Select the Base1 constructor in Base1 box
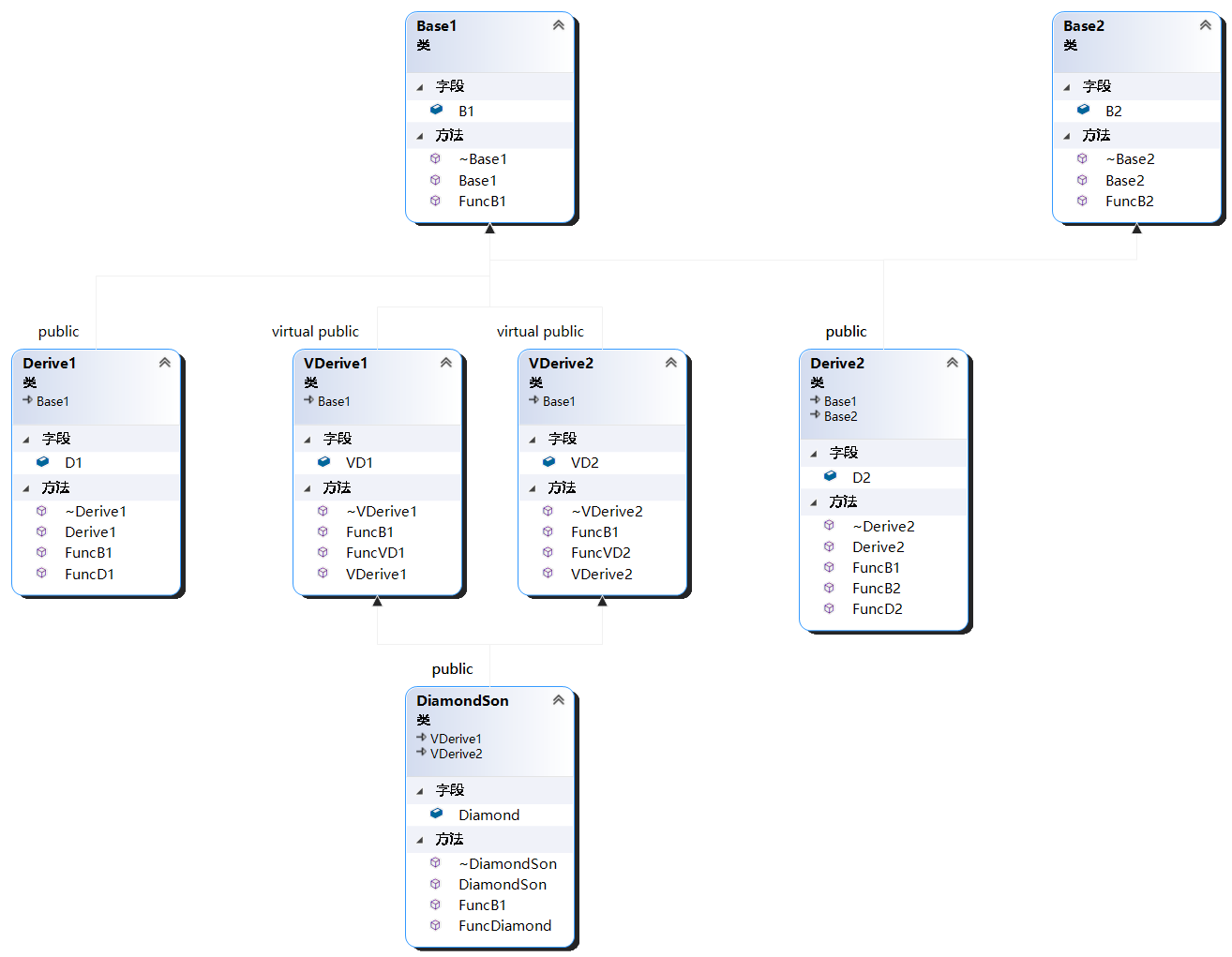This screenshot has width=1232, height=957. tap(477, 180)
